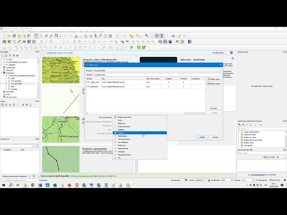This screenshot has width=287, height=215.
Task: Click the filter icon in Navegador panel
Action: click(10, 56)
